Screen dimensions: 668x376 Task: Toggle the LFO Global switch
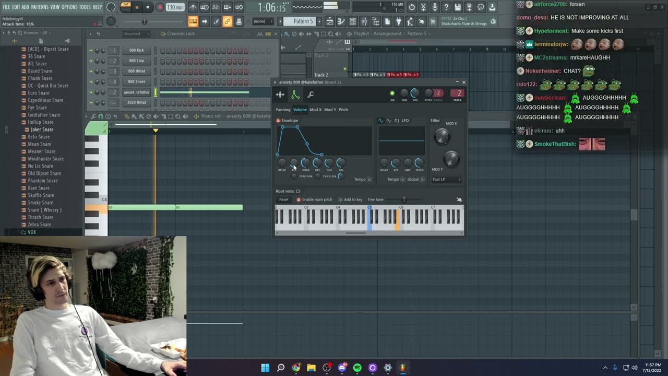pyautogui.click(x=423, y=180)
